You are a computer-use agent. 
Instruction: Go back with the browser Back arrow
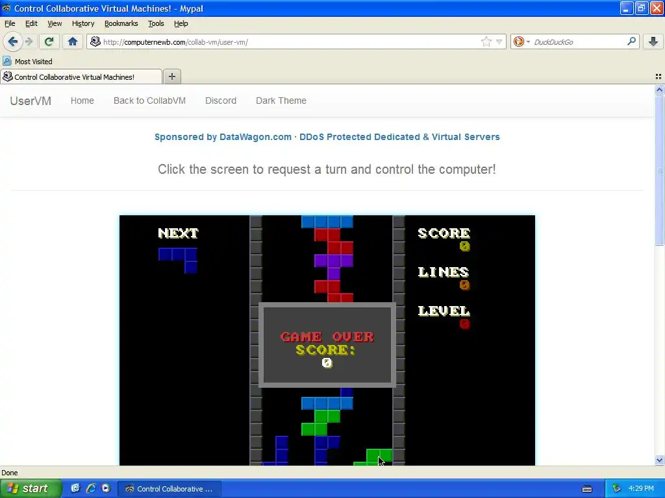coord(12,41)
